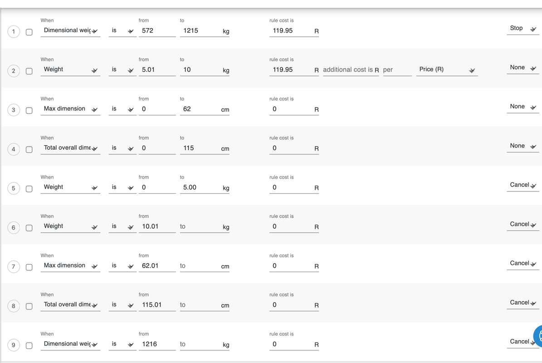Viewport: 542px width, 363px height.
Task: Click the 'from' field showing 572
Action: point(157,31)
